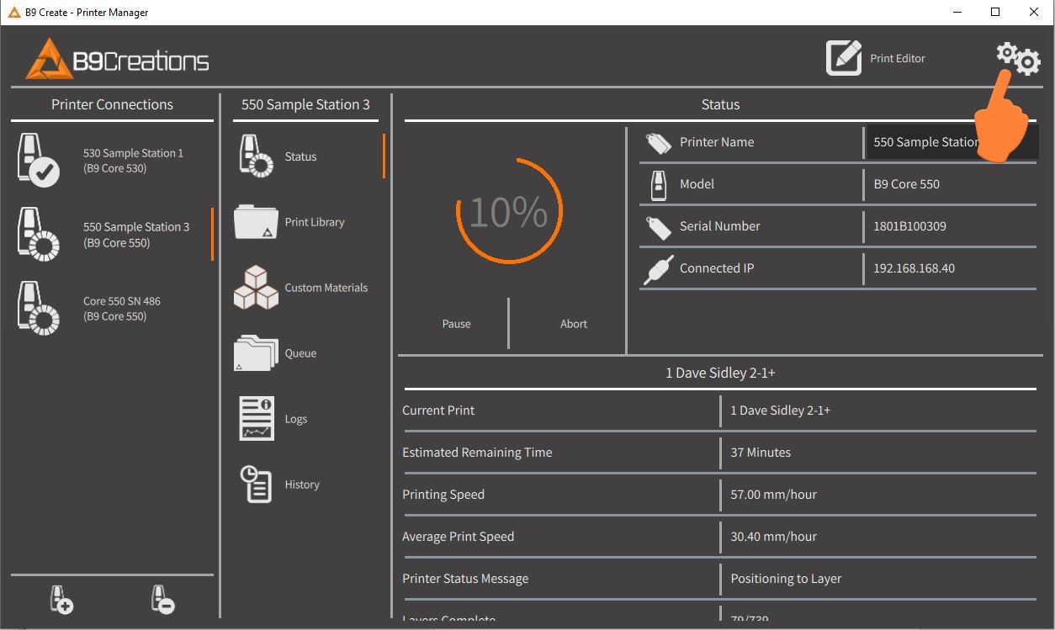Switch to the Status menu item
This screenshot has height=630, width=1055.
(x=300, y=156)
